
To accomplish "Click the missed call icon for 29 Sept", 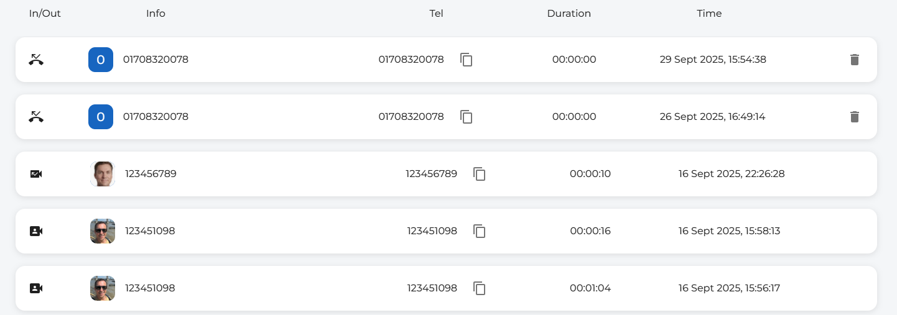I will 36,60.
